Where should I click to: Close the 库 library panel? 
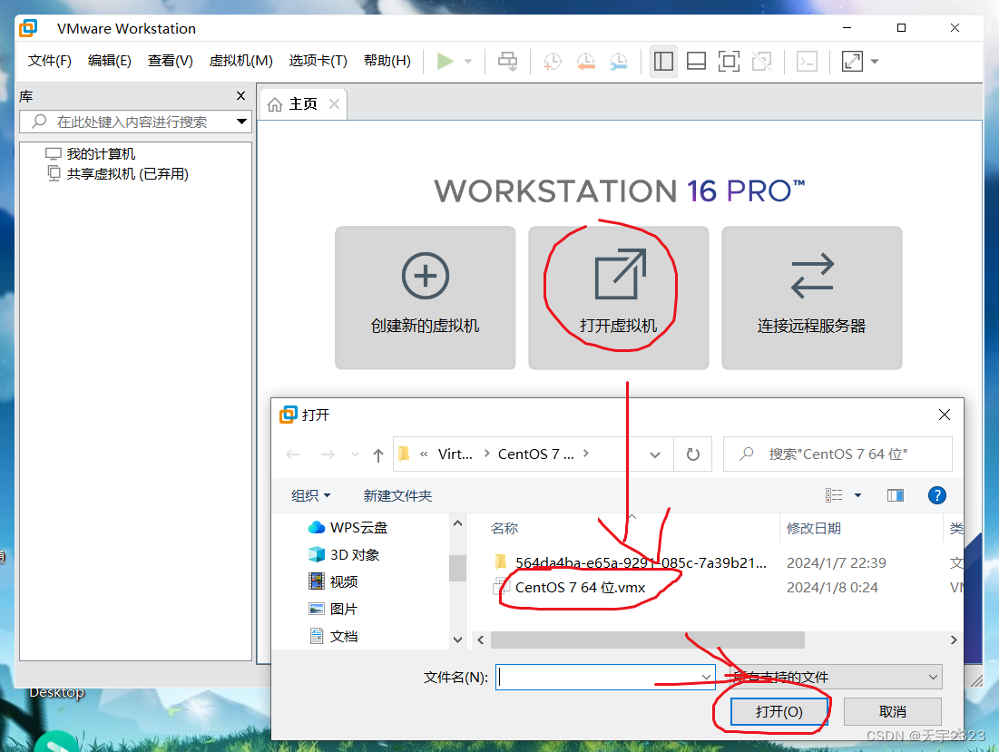(x=240, y=95)
